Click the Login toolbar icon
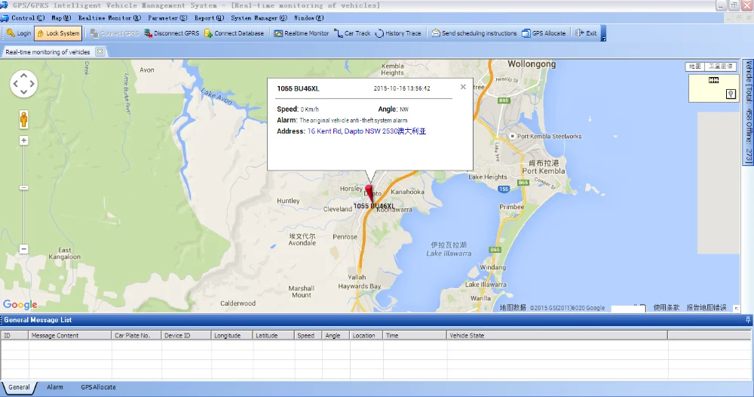The image size is (754, 397). (12, 33)
